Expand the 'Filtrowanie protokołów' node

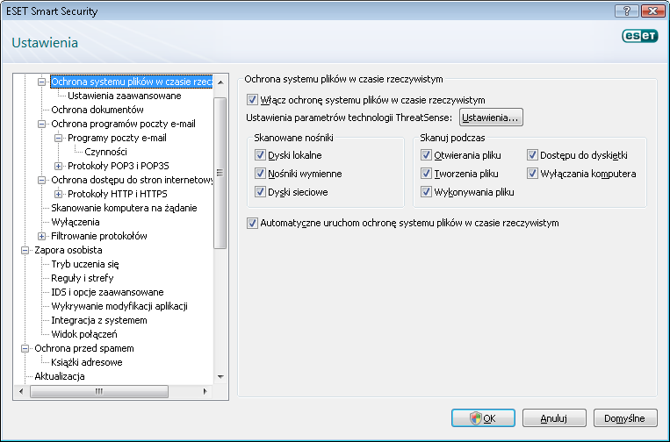[41, 236]
